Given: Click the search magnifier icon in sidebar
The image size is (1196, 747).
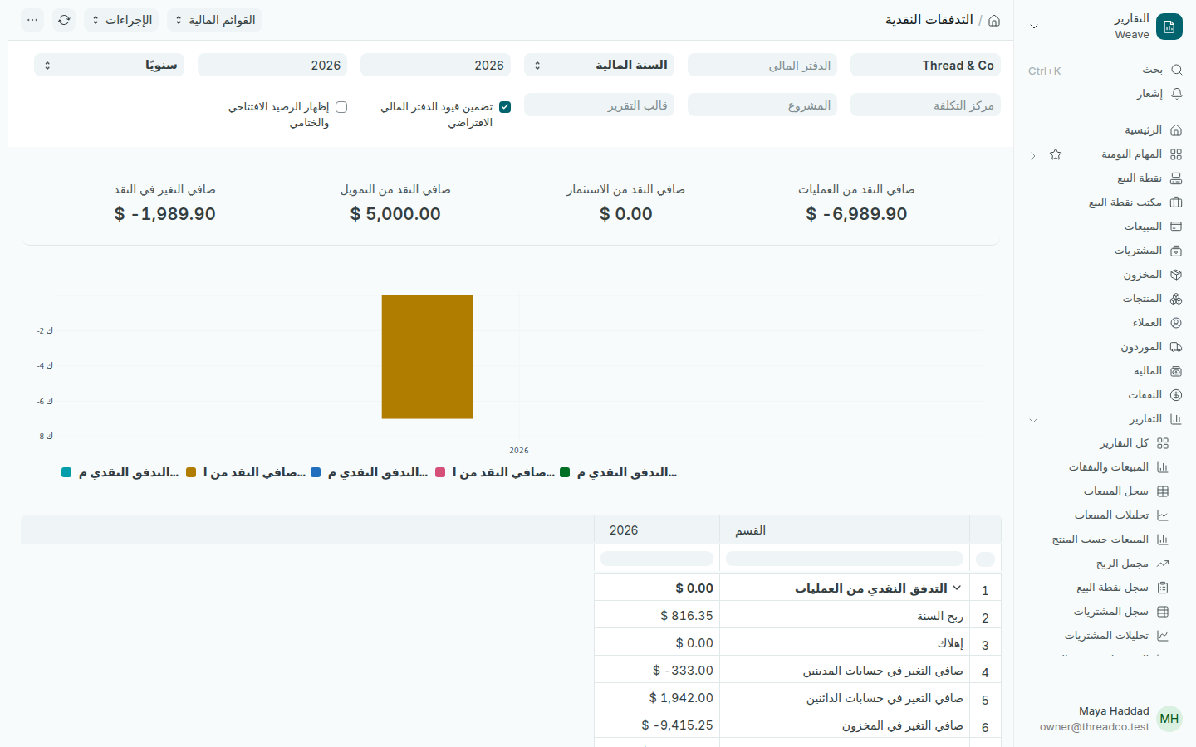Looking at the screenshot, I should (x=1176, y=70).
